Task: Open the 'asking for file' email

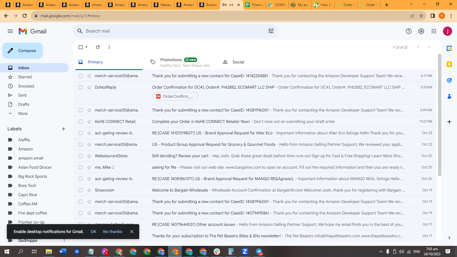Action: 255,167
